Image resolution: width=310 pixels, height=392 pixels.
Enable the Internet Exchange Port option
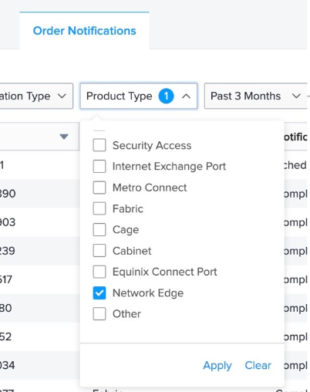click(x=99, y=166)
